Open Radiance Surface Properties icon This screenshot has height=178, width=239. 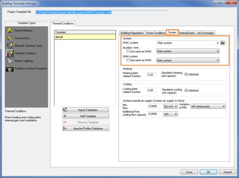[x=9, y=69]
